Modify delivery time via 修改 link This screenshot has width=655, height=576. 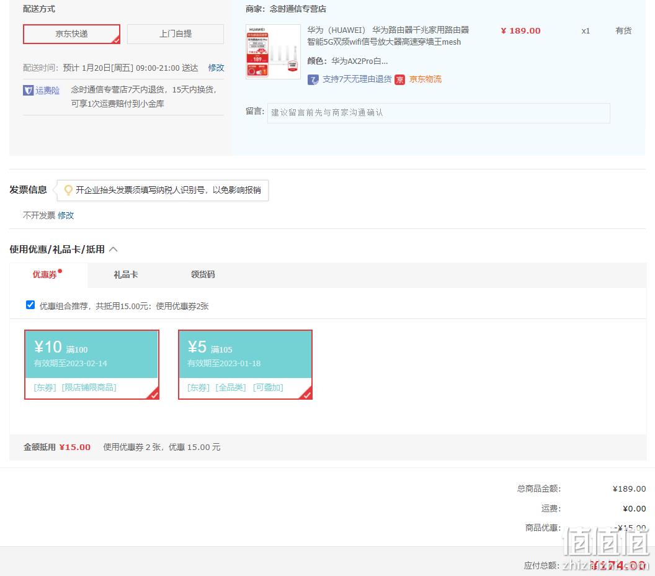(x=216, y=68)
